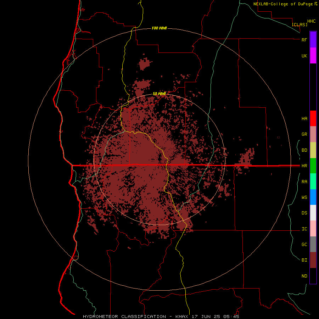Click the HR legend label
Image resolution: width=319 pixels, height=319 pixels.
(304, 166)
